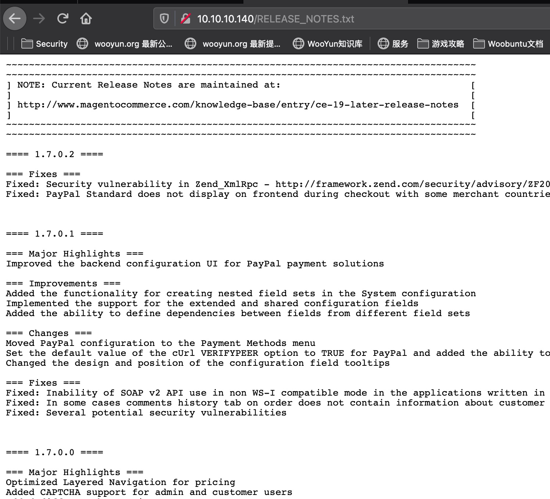Click 'Optimized Layered Navigation for pricing' line

pyautogui.click(x=121, y=482)
